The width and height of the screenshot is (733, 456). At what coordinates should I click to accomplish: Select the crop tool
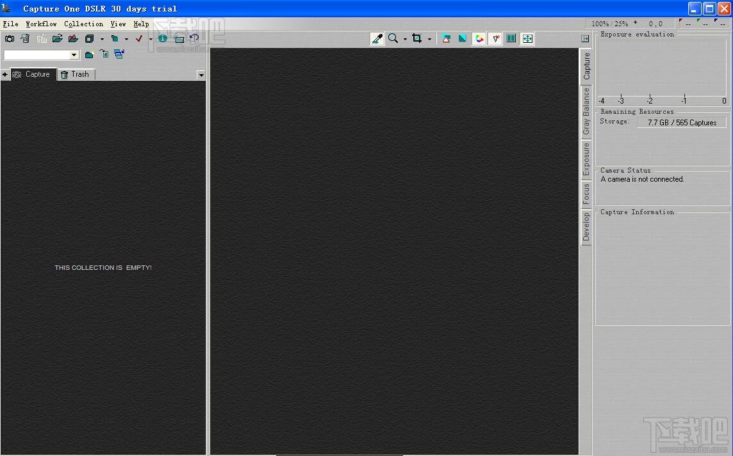coord(417,39)
